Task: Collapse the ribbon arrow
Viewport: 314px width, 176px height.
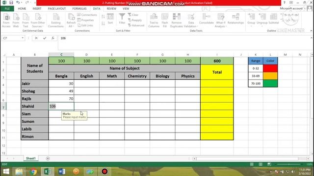Action: (x=311, y=31)
